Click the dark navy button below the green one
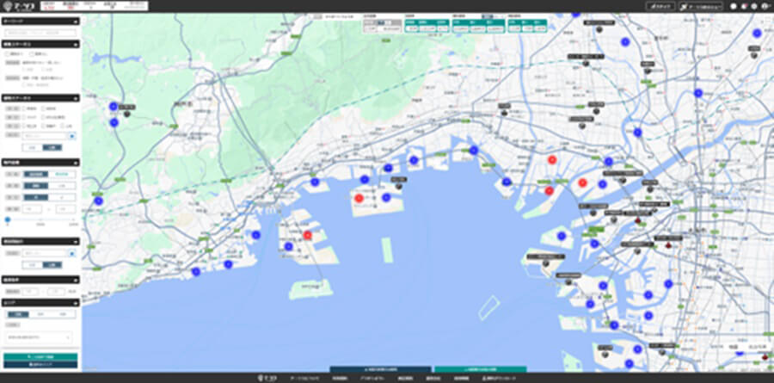This screenshot has height=383, width=774. (x=40, y=365)
